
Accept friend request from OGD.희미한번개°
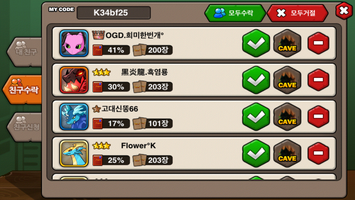[256, 43]
